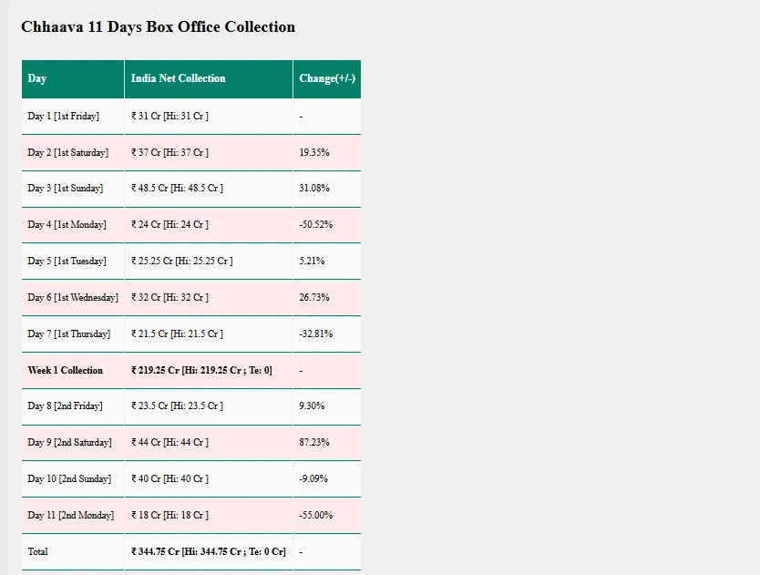
Task: Select the "Day 1 [1st Friday]" cell
Action: pyautogui.click(x=63, y=116)
